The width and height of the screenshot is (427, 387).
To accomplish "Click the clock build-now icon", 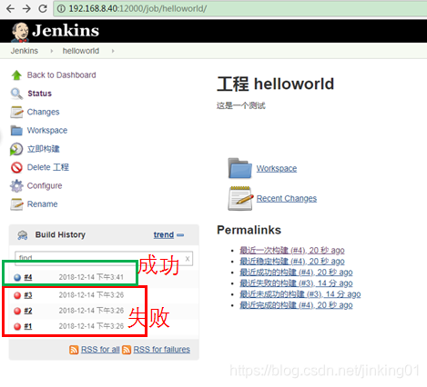I will coord(16,149).
